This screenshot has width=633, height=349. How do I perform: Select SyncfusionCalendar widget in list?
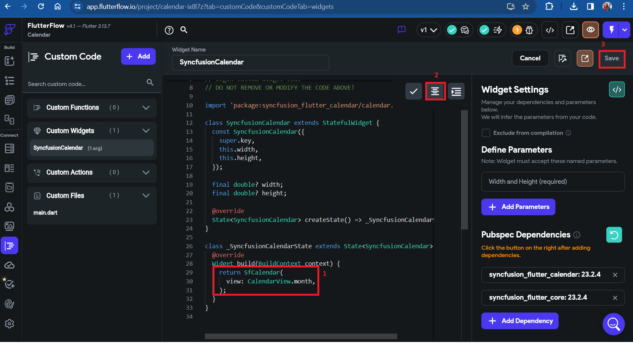(x=92, y=148)
